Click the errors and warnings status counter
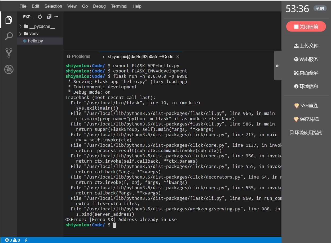This screenshot has height=243, width=331. [12, 240]
